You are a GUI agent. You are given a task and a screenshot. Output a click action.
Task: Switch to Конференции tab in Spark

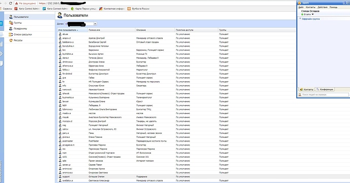[325, 89]
